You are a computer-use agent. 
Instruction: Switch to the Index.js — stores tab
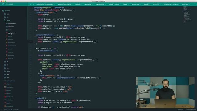point(114,4)
